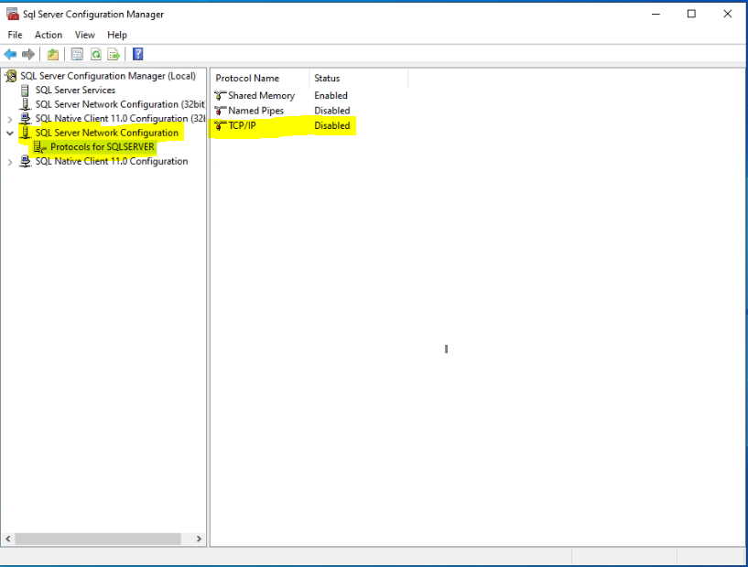Select the highlighted SQL Server Network Configuration label
Viewport: 748px width, 567px height.
pyautogui.click(x=107, y=133)
